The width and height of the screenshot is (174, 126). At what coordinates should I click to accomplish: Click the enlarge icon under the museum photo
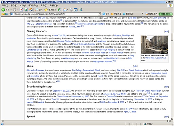[x=167, y=55]
